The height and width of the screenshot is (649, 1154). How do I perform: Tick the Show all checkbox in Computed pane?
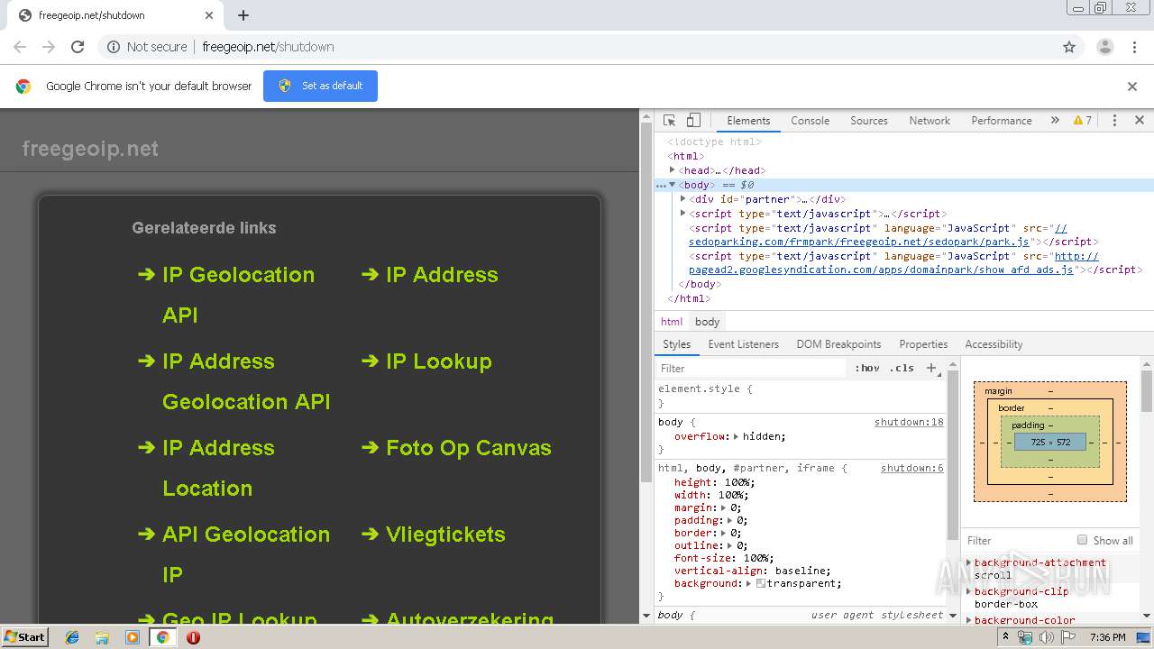[x=1082, y=540]
